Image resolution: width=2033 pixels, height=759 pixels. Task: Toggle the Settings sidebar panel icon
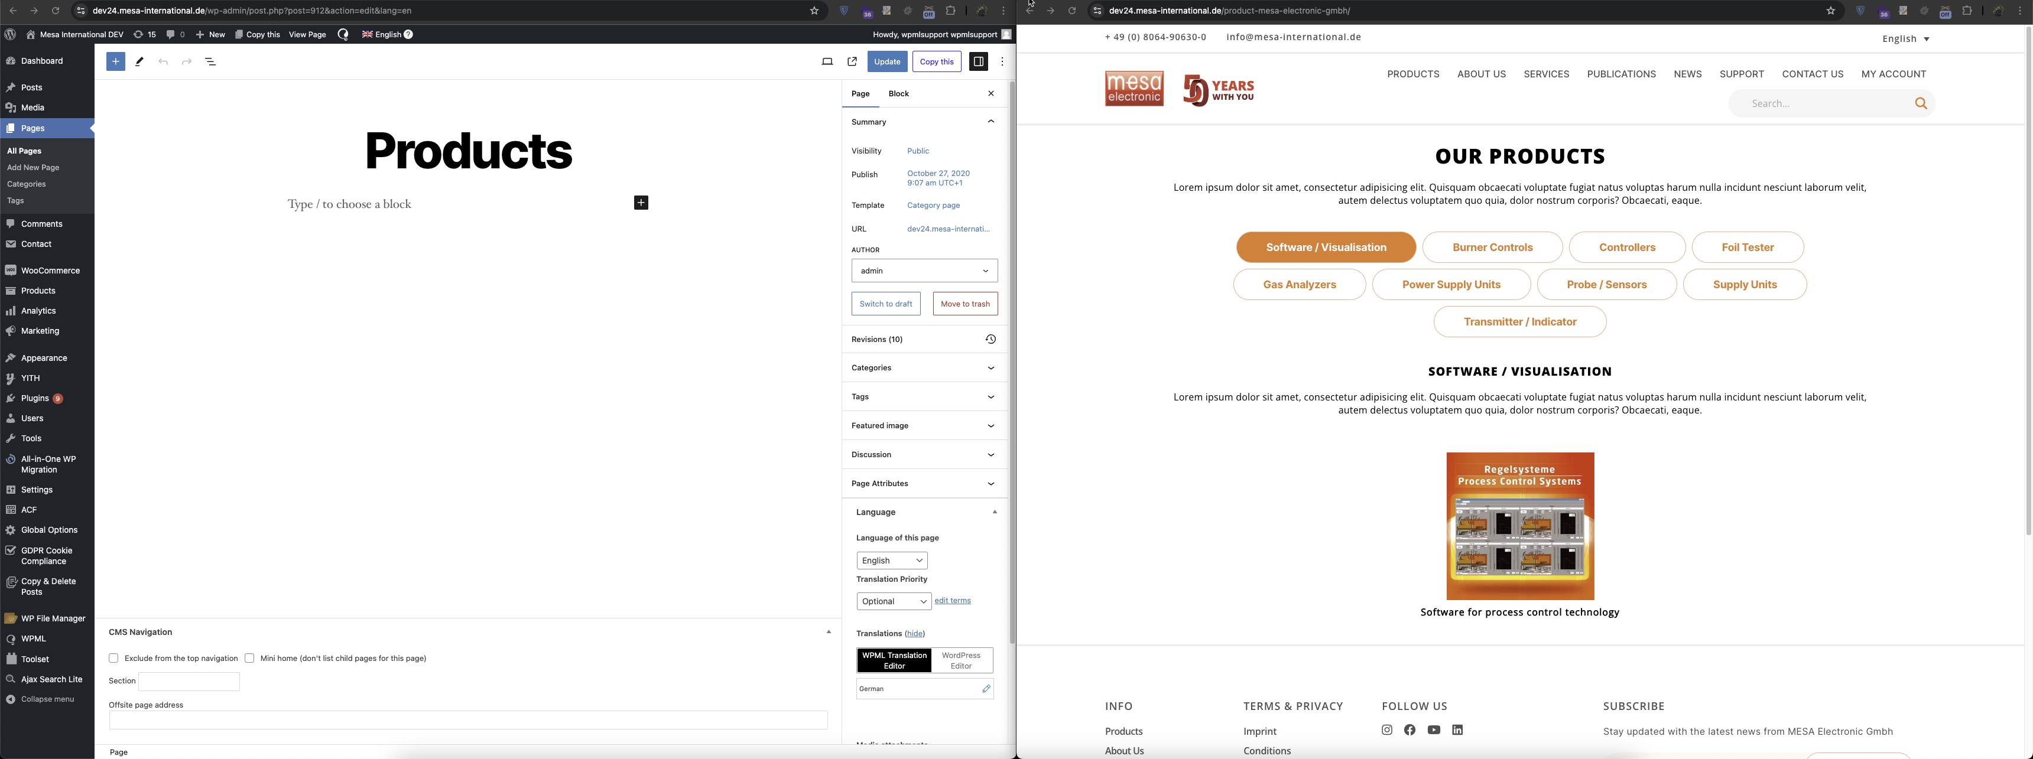[x=978, y=61]
